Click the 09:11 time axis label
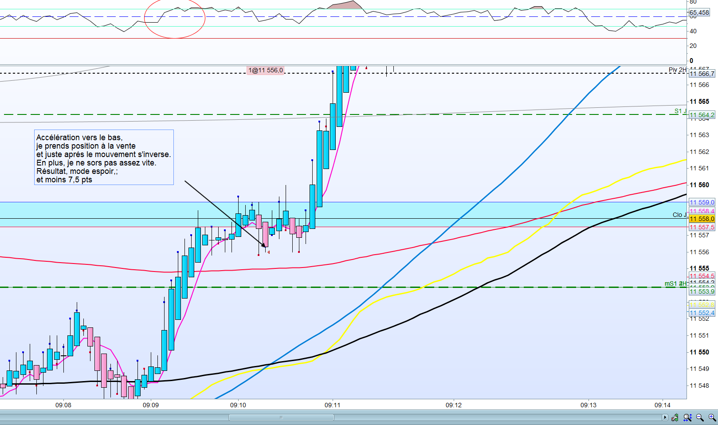This screenshot has width=718, height=425. tap(333, 405)
